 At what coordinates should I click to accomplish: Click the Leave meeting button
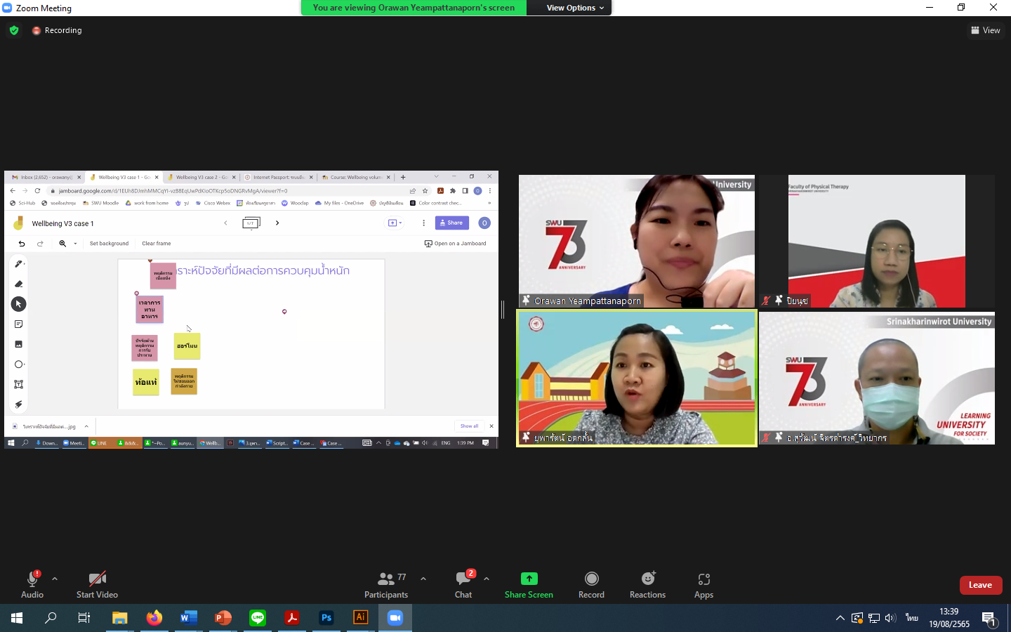coord(980,585)
